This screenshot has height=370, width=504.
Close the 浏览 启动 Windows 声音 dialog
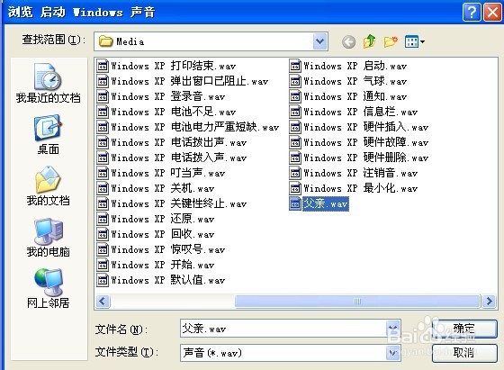coord(492,13)
